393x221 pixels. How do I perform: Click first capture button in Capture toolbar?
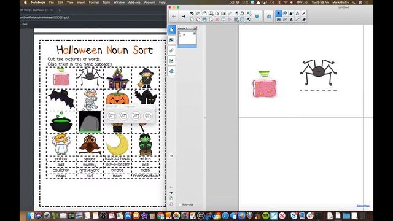click(x=111, y=116)
